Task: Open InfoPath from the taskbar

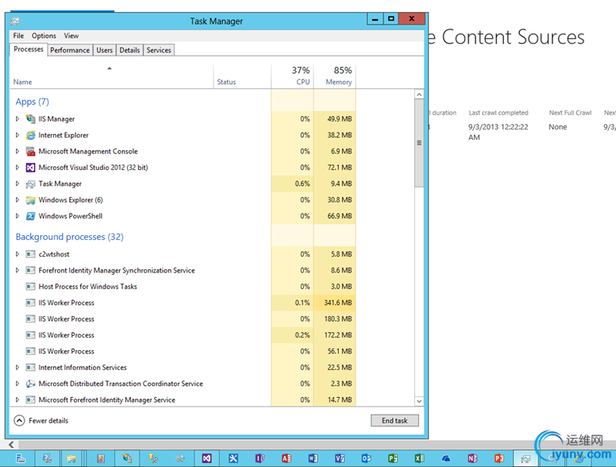Action: (260, 458)
